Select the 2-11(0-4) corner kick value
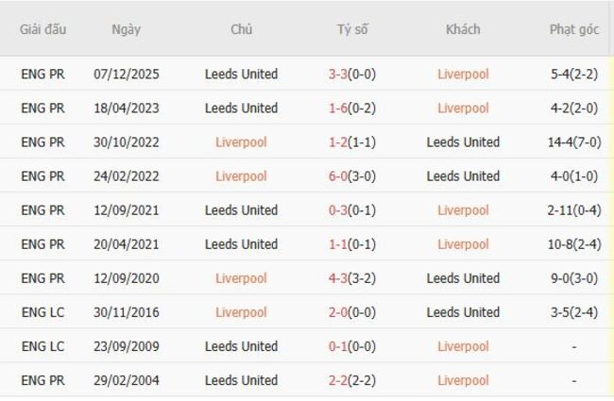 pyautogui.click(x=573, y=210)
